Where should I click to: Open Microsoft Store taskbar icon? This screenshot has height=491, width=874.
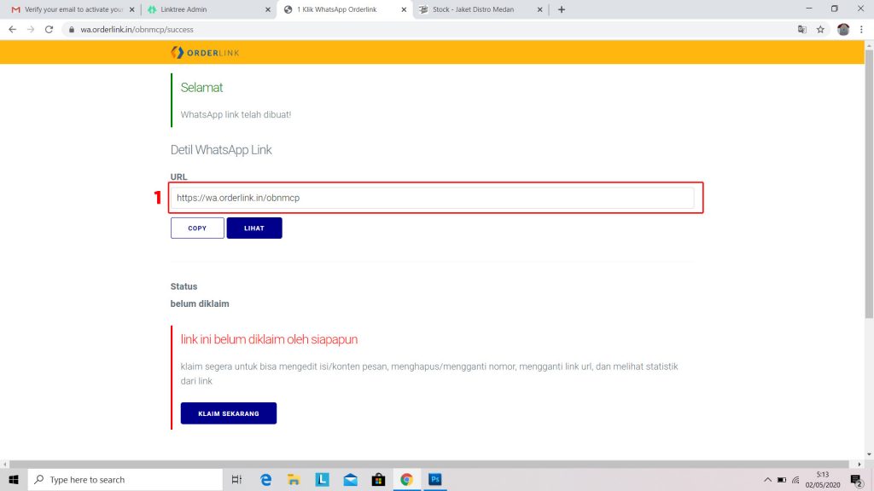[378, 479]
